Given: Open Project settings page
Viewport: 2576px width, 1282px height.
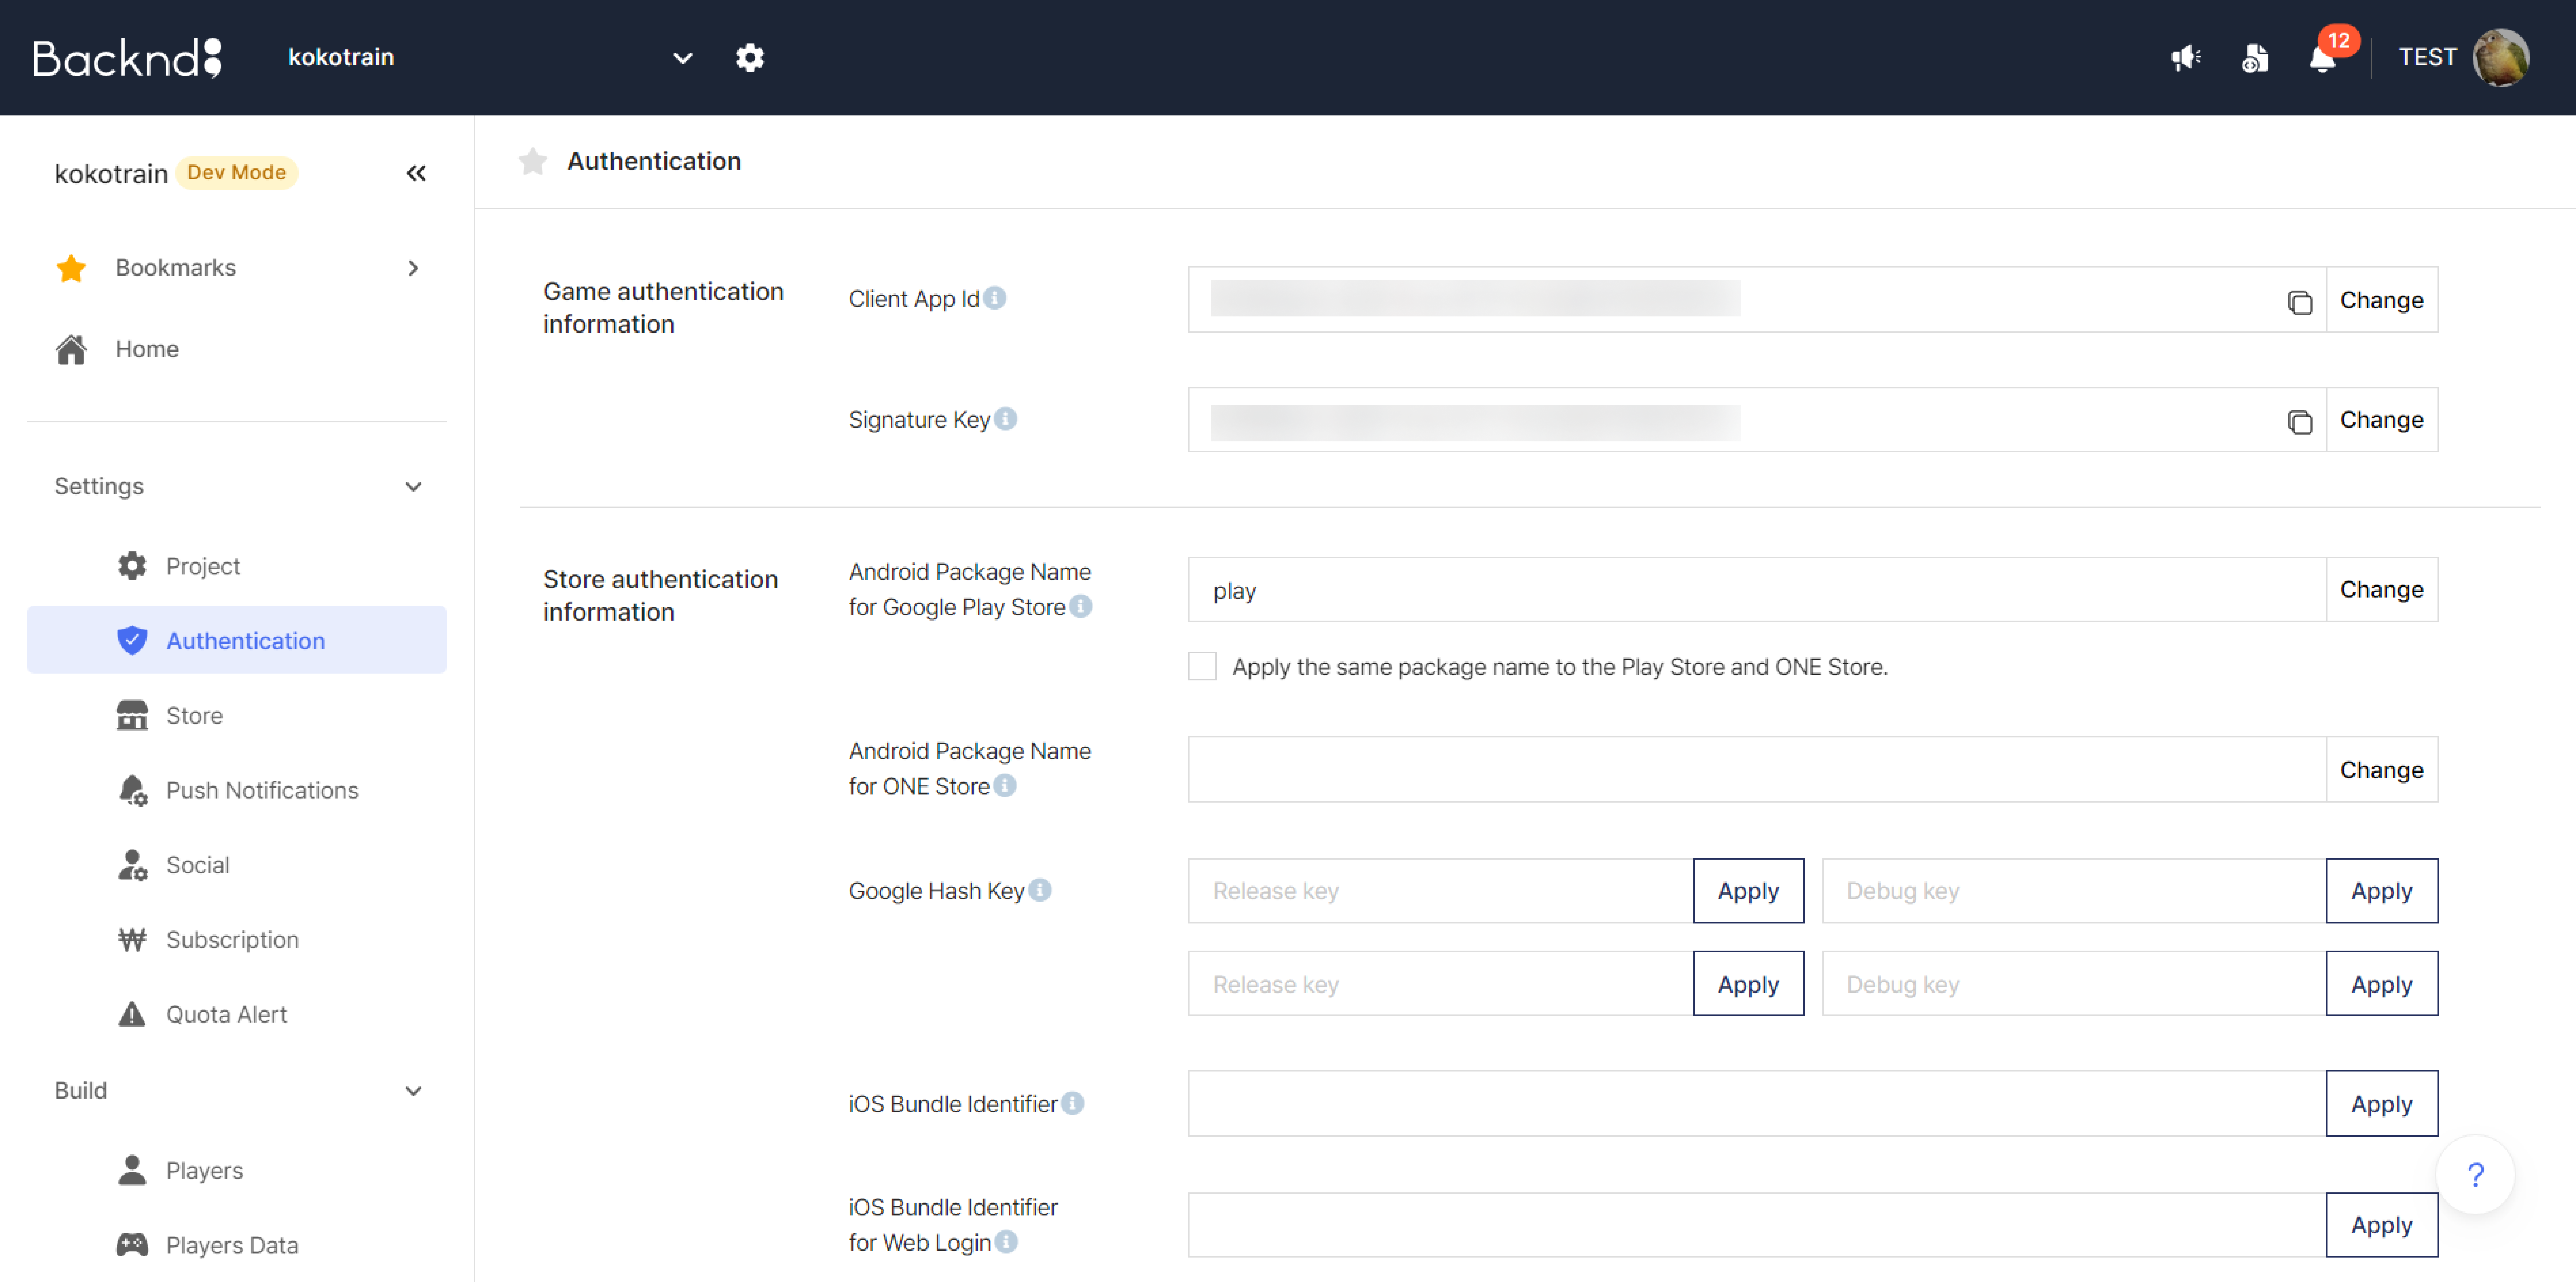Looking at the screenshot, I should (237, 566).
